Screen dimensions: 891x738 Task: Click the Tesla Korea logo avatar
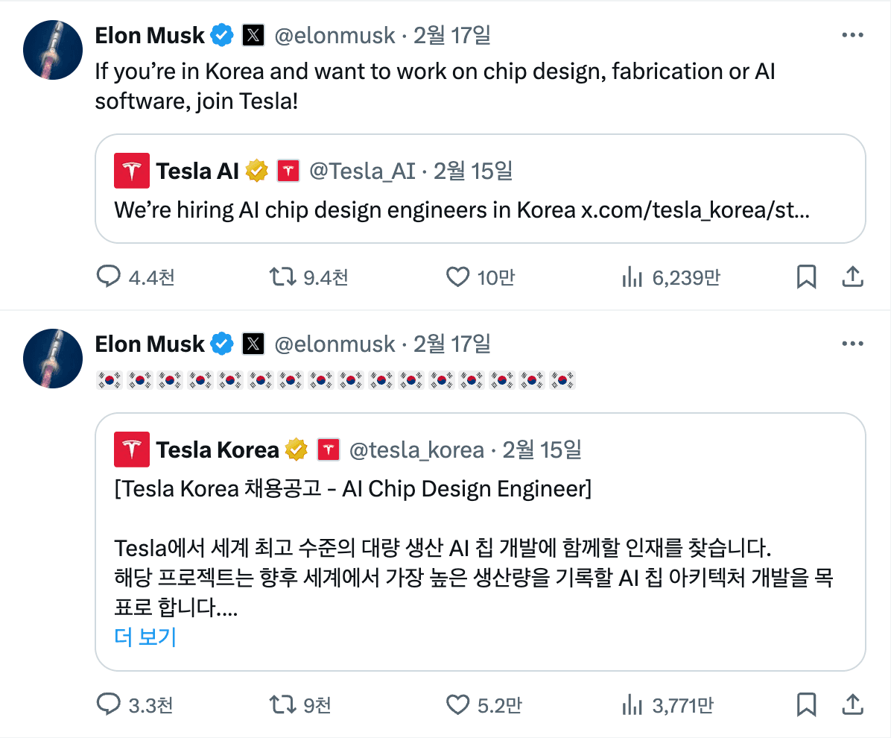coord(132,450)
